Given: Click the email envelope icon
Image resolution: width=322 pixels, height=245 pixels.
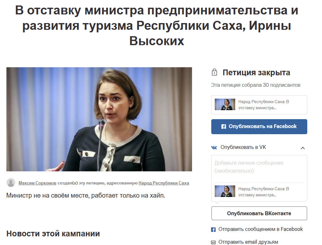Looking at the screenshot, I should pyautogui.click(x=213, y=242).
